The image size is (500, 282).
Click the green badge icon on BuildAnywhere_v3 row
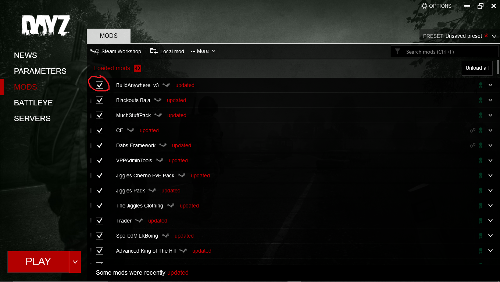[481, 85]
